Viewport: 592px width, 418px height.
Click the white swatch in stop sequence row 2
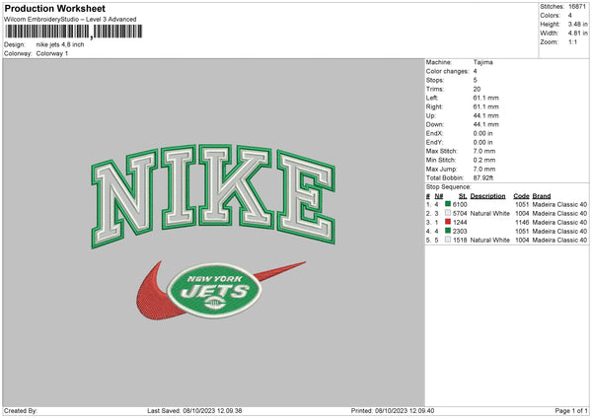pyautogui.click(x=448, y=213)
